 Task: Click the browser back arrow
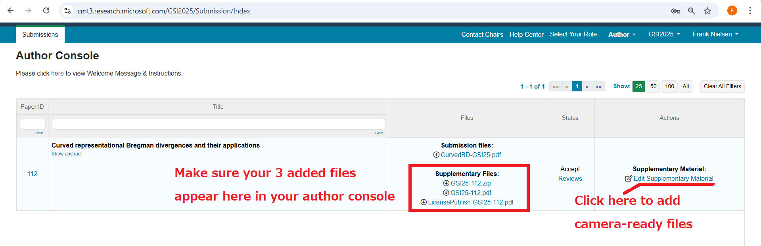[11, 11]
